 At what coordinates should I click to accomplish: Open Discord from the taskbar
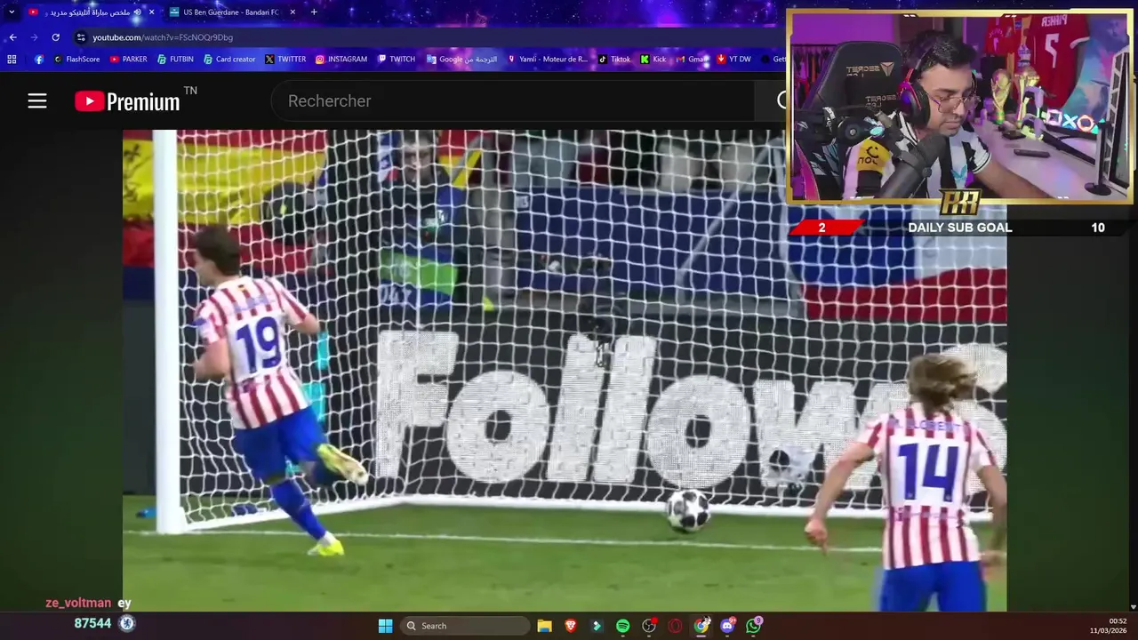pyautogui.click(x=727, y=626)
